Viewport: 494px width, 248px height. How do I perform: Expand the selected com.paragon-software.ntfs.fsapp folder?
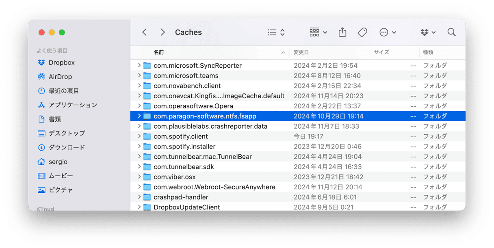(x=139, y=116)
